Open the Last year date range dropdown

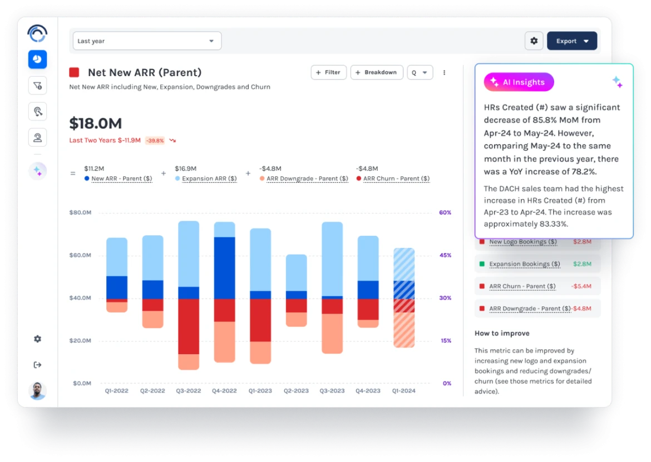coord(147,41)
